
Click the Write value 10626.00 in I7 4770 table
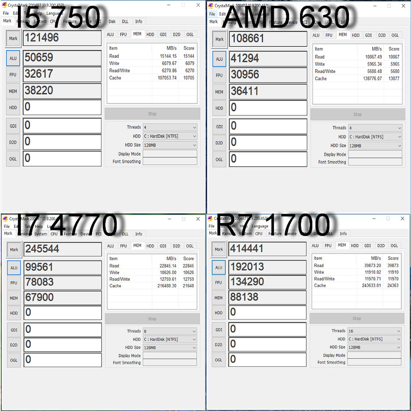tap(168, 273)
